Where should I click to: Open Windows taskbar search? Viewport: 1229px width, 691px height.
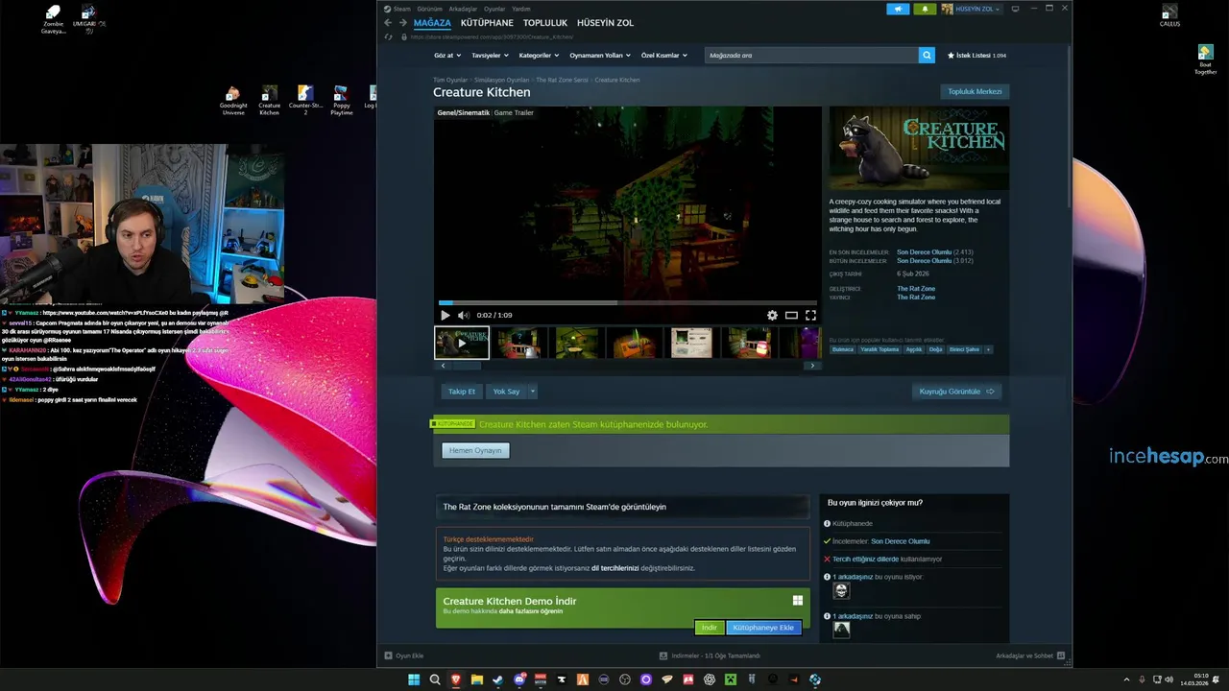(x=435, y=679)
